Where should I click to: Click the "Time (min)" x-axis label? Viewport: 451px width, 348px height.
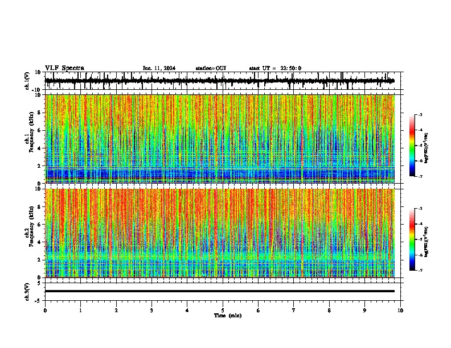coord(228,316)
